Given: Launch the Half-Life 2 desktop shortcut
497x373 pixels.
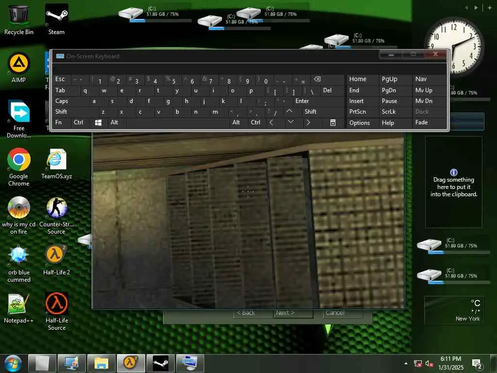Looking at the screenshot, I should tap(56, 260).
